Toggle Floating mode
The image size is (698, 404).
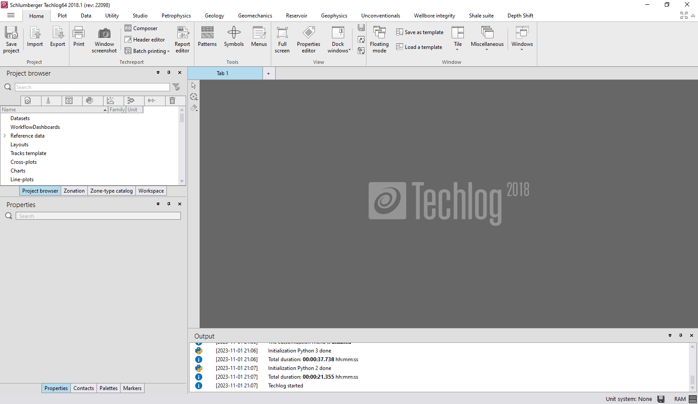(x=379, y=39)
